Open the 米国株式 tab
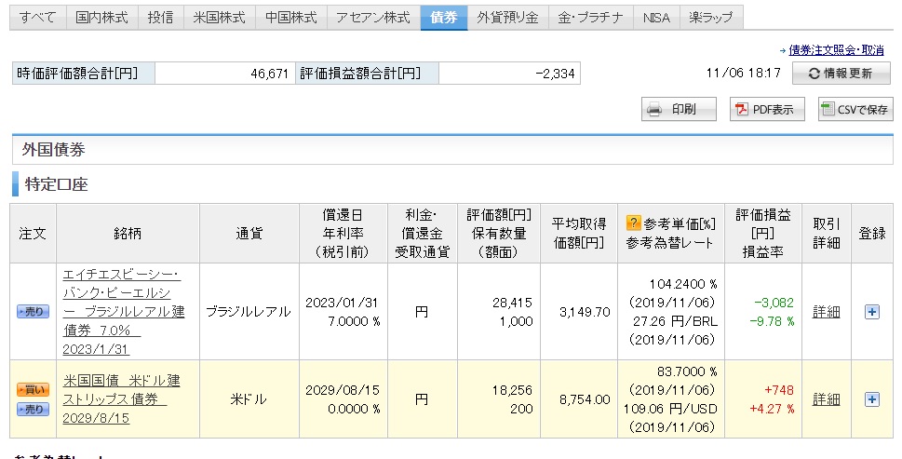Viewport: 902px width, 459px height. (x=219, y=18)
